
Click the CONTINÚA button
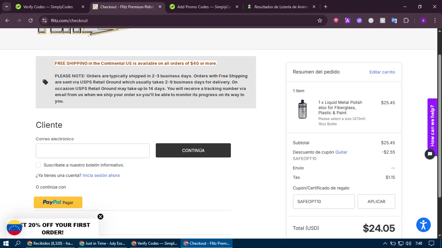click(x=193, y=150)
